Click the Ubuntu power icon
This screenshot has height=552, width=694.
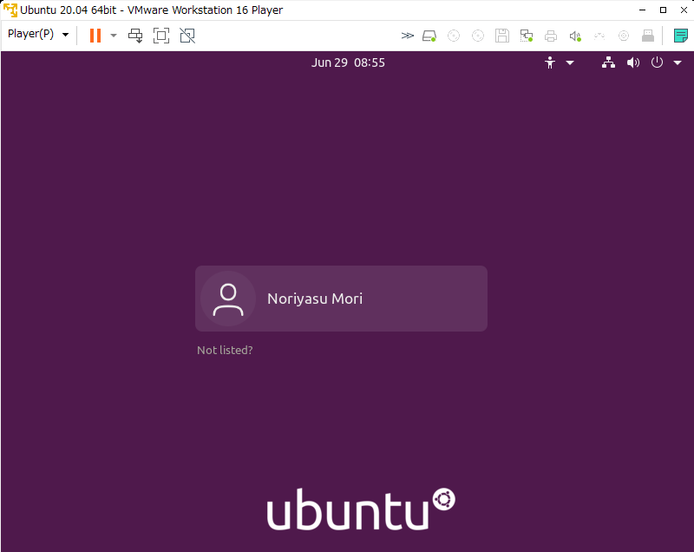click(x=657, y=62)
